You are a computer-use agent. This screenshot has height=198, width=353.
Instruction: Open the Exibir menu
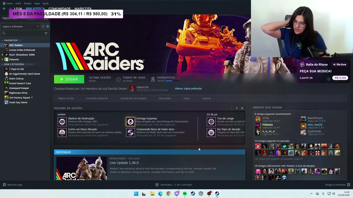[18, 3]
